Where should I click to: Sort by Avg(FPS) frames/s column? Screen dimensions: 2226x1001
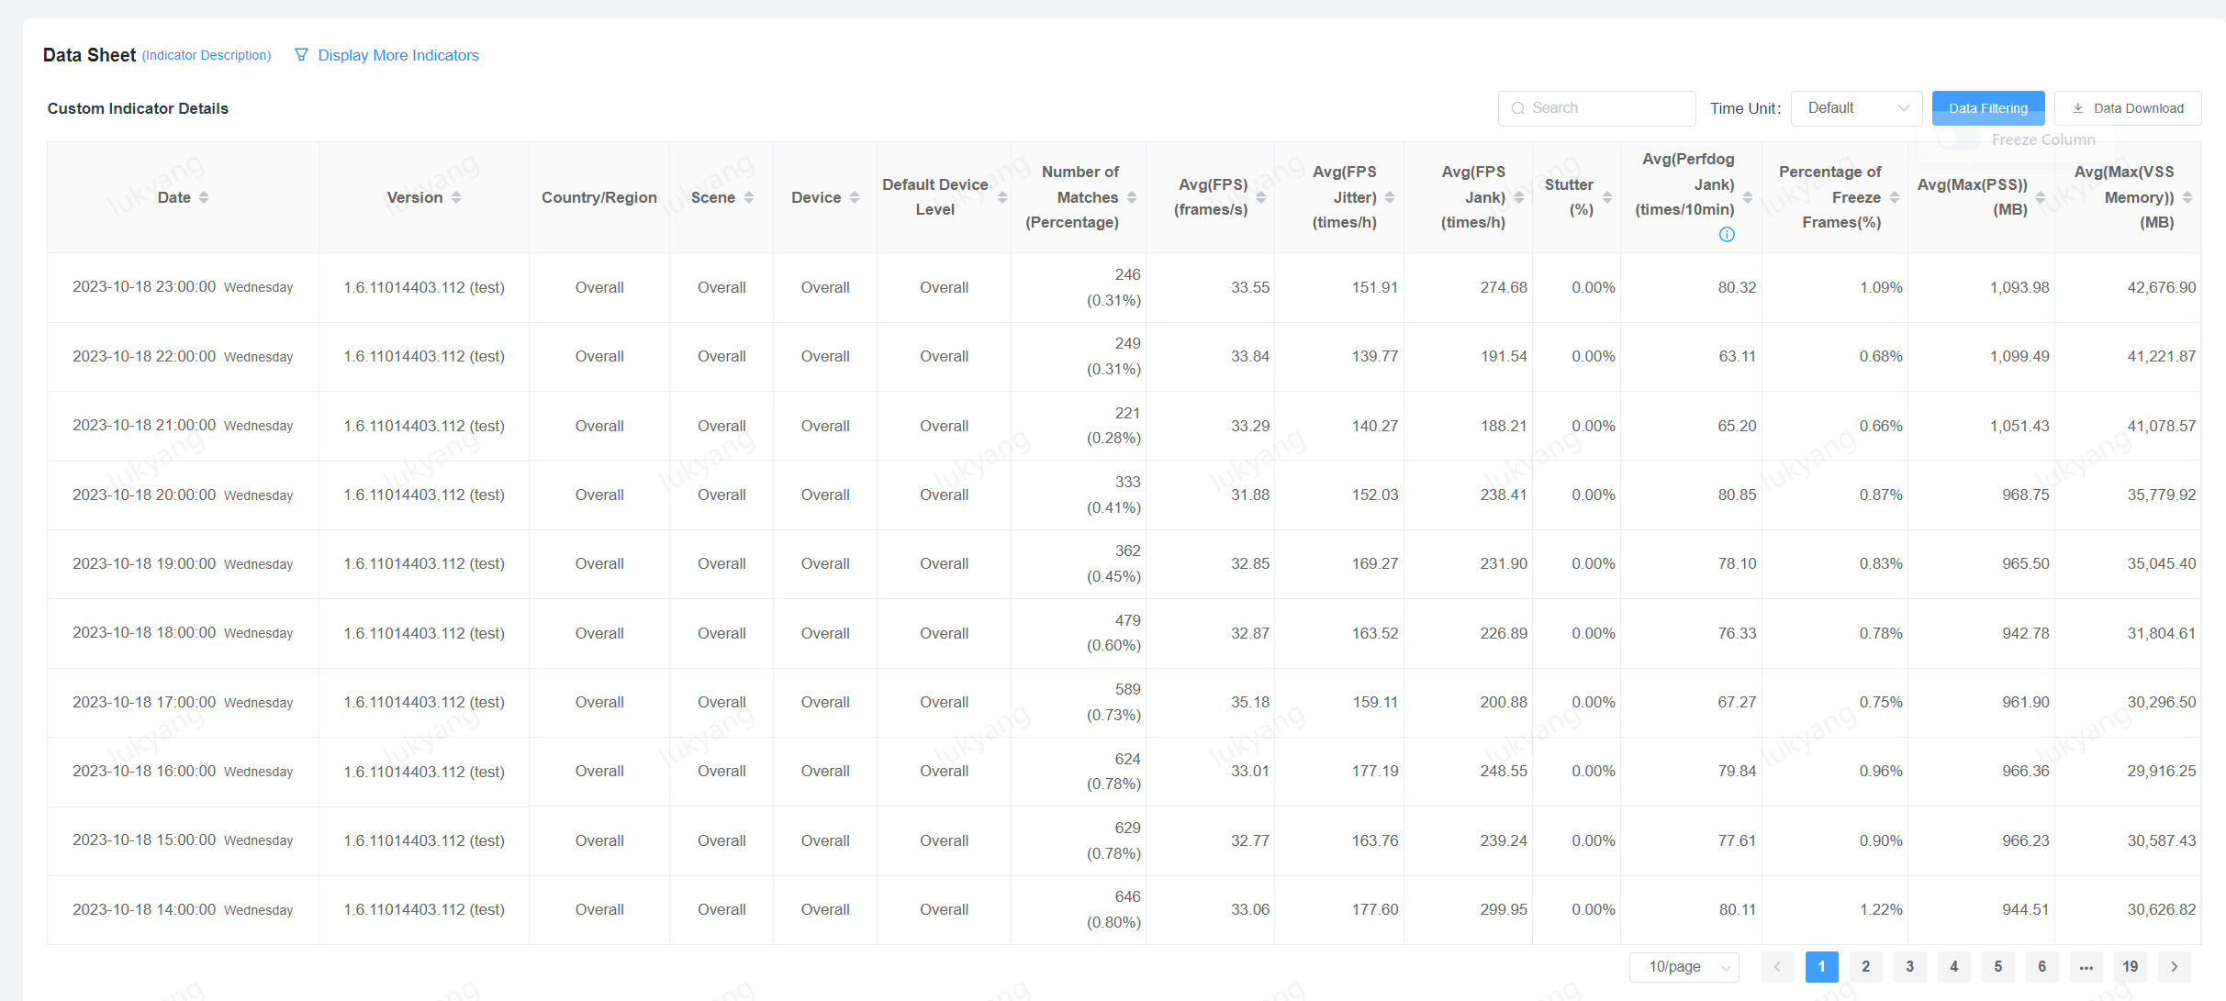tap(1261, 197)
